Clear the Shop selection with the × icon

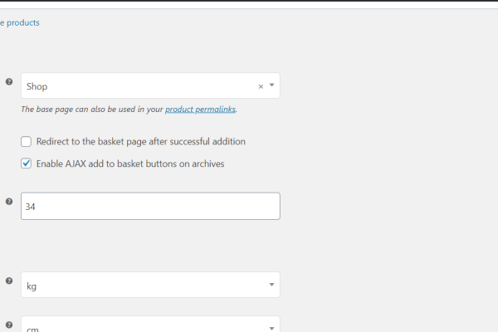261,86
